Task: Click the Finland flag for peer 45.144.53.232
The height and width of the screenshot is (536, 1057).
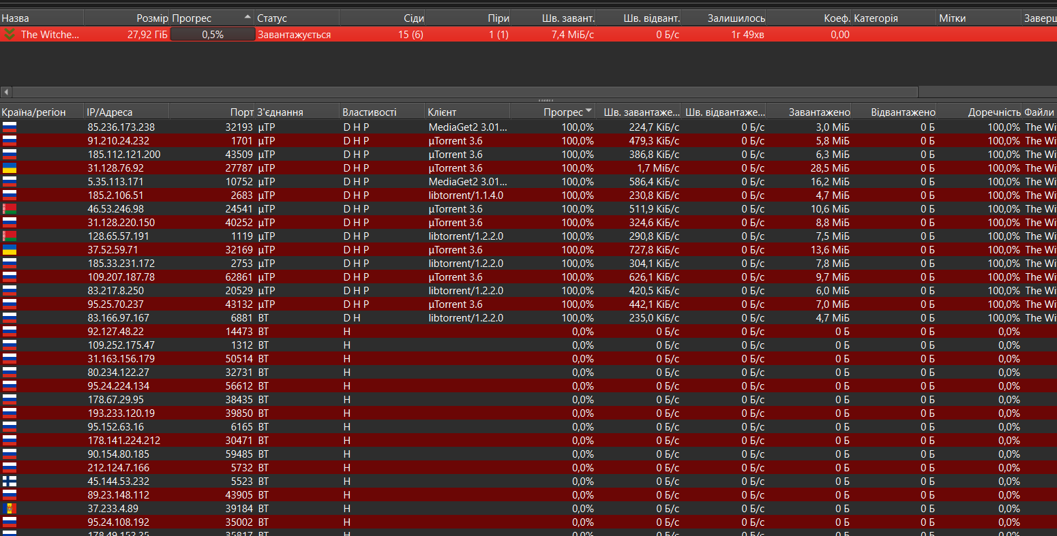Action: [x=10, y=481]
